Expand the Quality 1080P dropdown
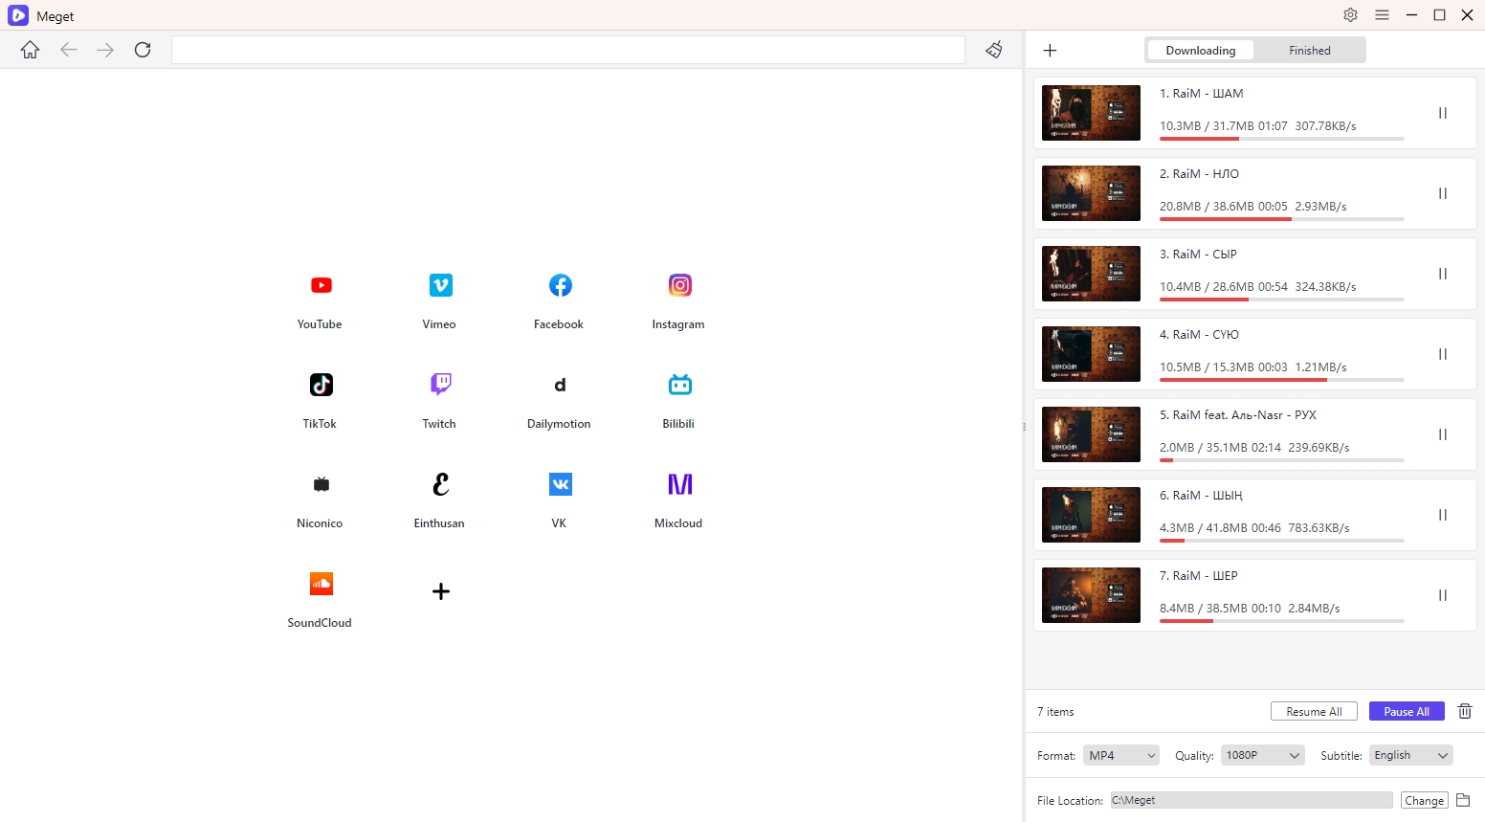Image resolution: width=1485 pixels, height=822 pixels. pos(1262,755)
